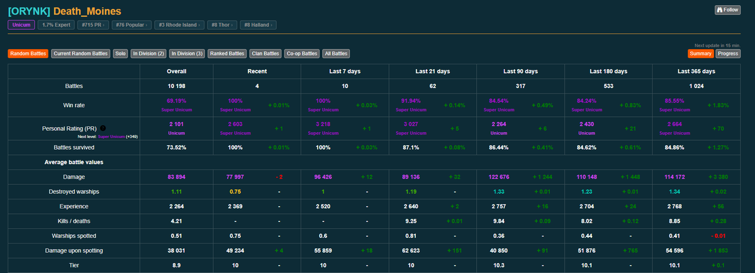Open the In Division (3) tab
This screenshot has width=755, height=273.
tap(187, 54)
